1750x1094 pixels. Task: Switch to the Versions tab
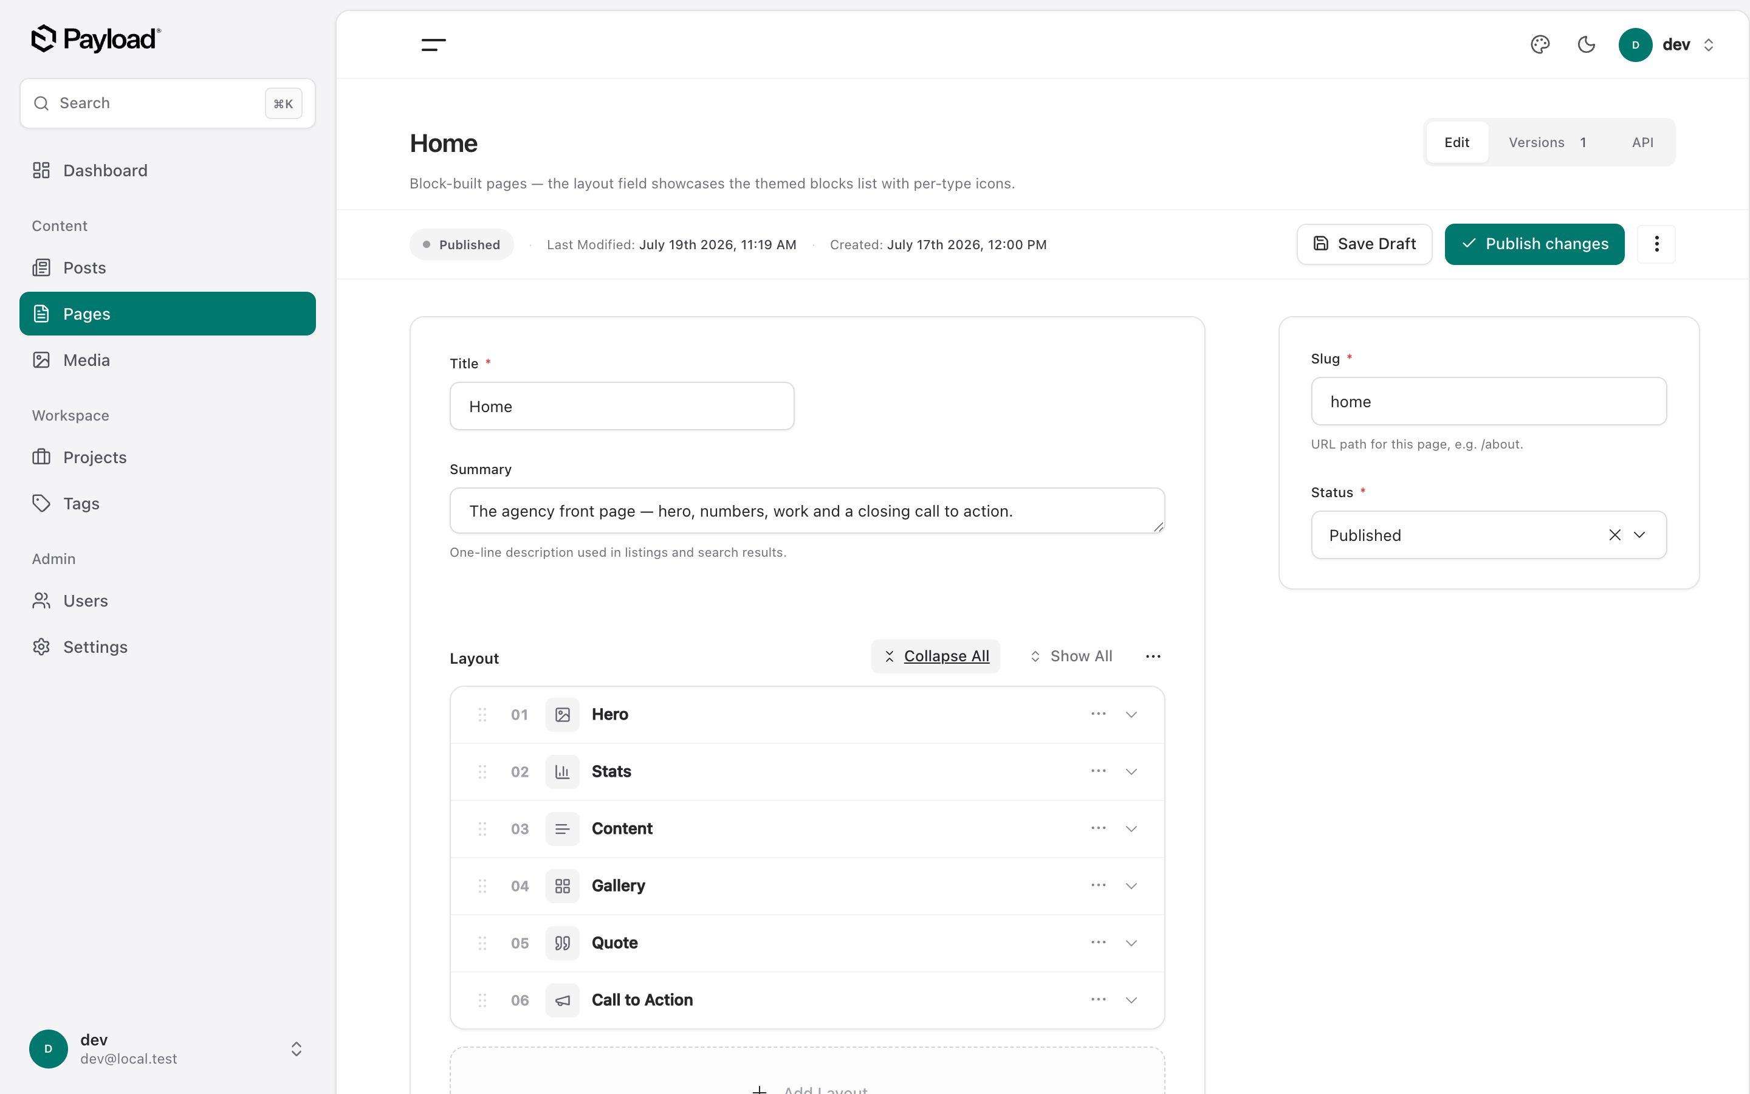coord(1548,143)
